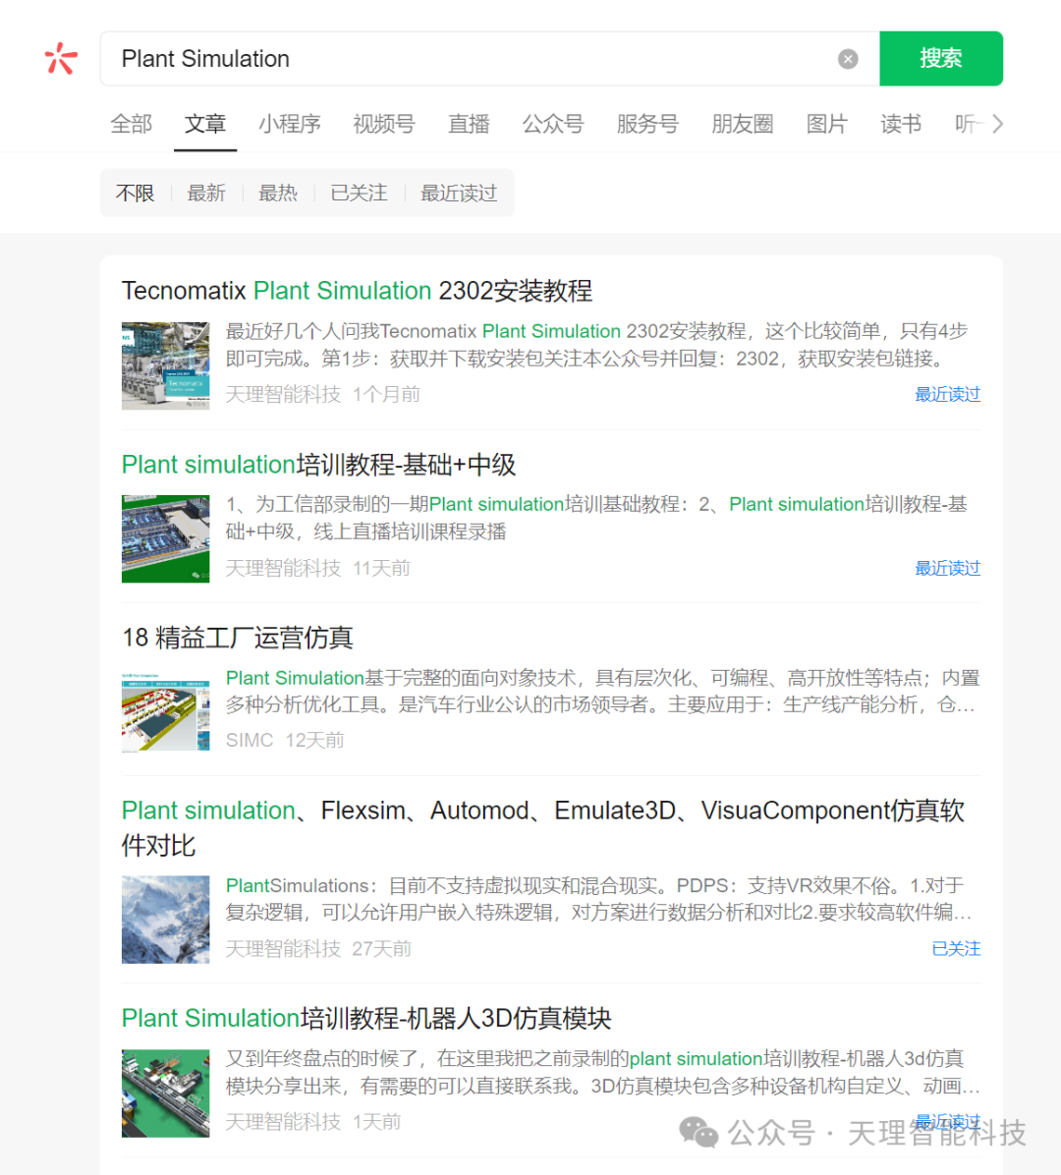The image size is (1061, 1175).
Task: Click the 1个月前 timestamp text
Action: 386,394
